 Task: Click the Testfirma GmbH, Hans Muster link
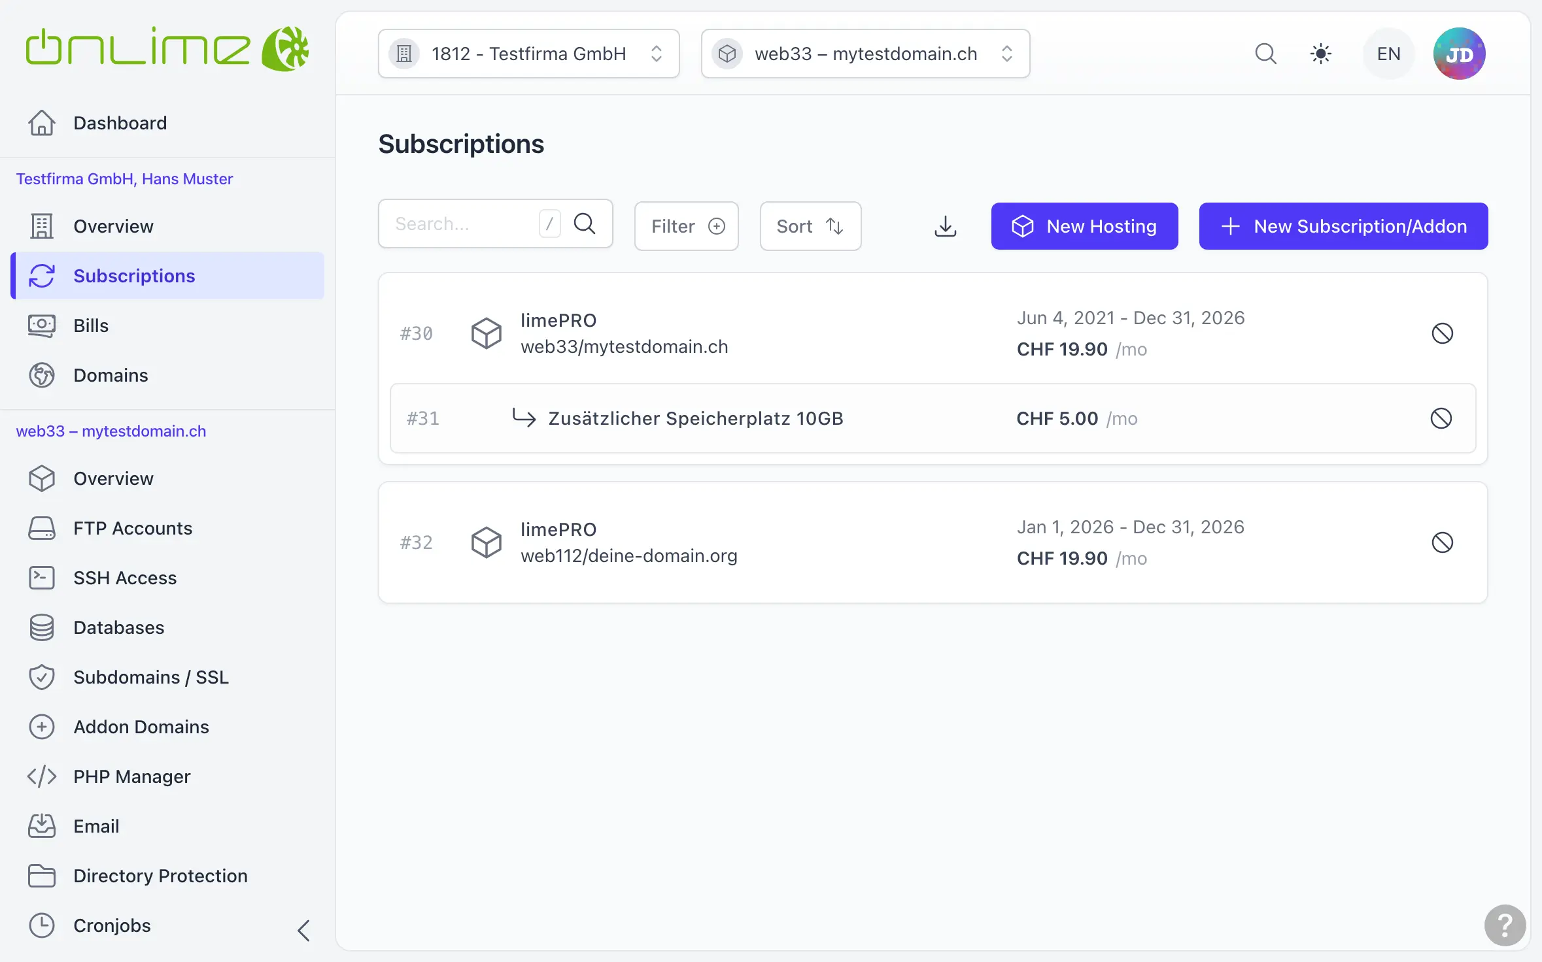(124, 179)
